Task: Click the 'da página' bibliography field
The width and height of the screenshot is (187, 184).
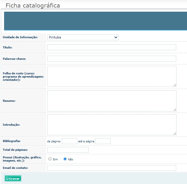Action: click(69, 141)
